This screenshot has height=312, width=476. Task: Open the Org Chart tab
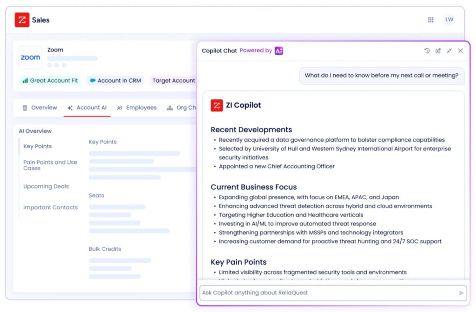182,108
